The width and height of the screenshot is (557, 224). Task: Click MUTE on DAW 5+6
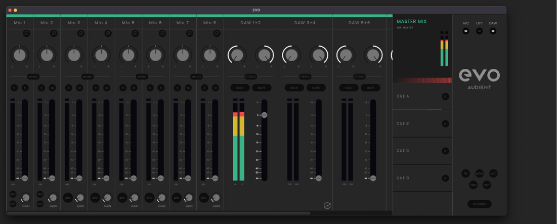tap(370, 87)
